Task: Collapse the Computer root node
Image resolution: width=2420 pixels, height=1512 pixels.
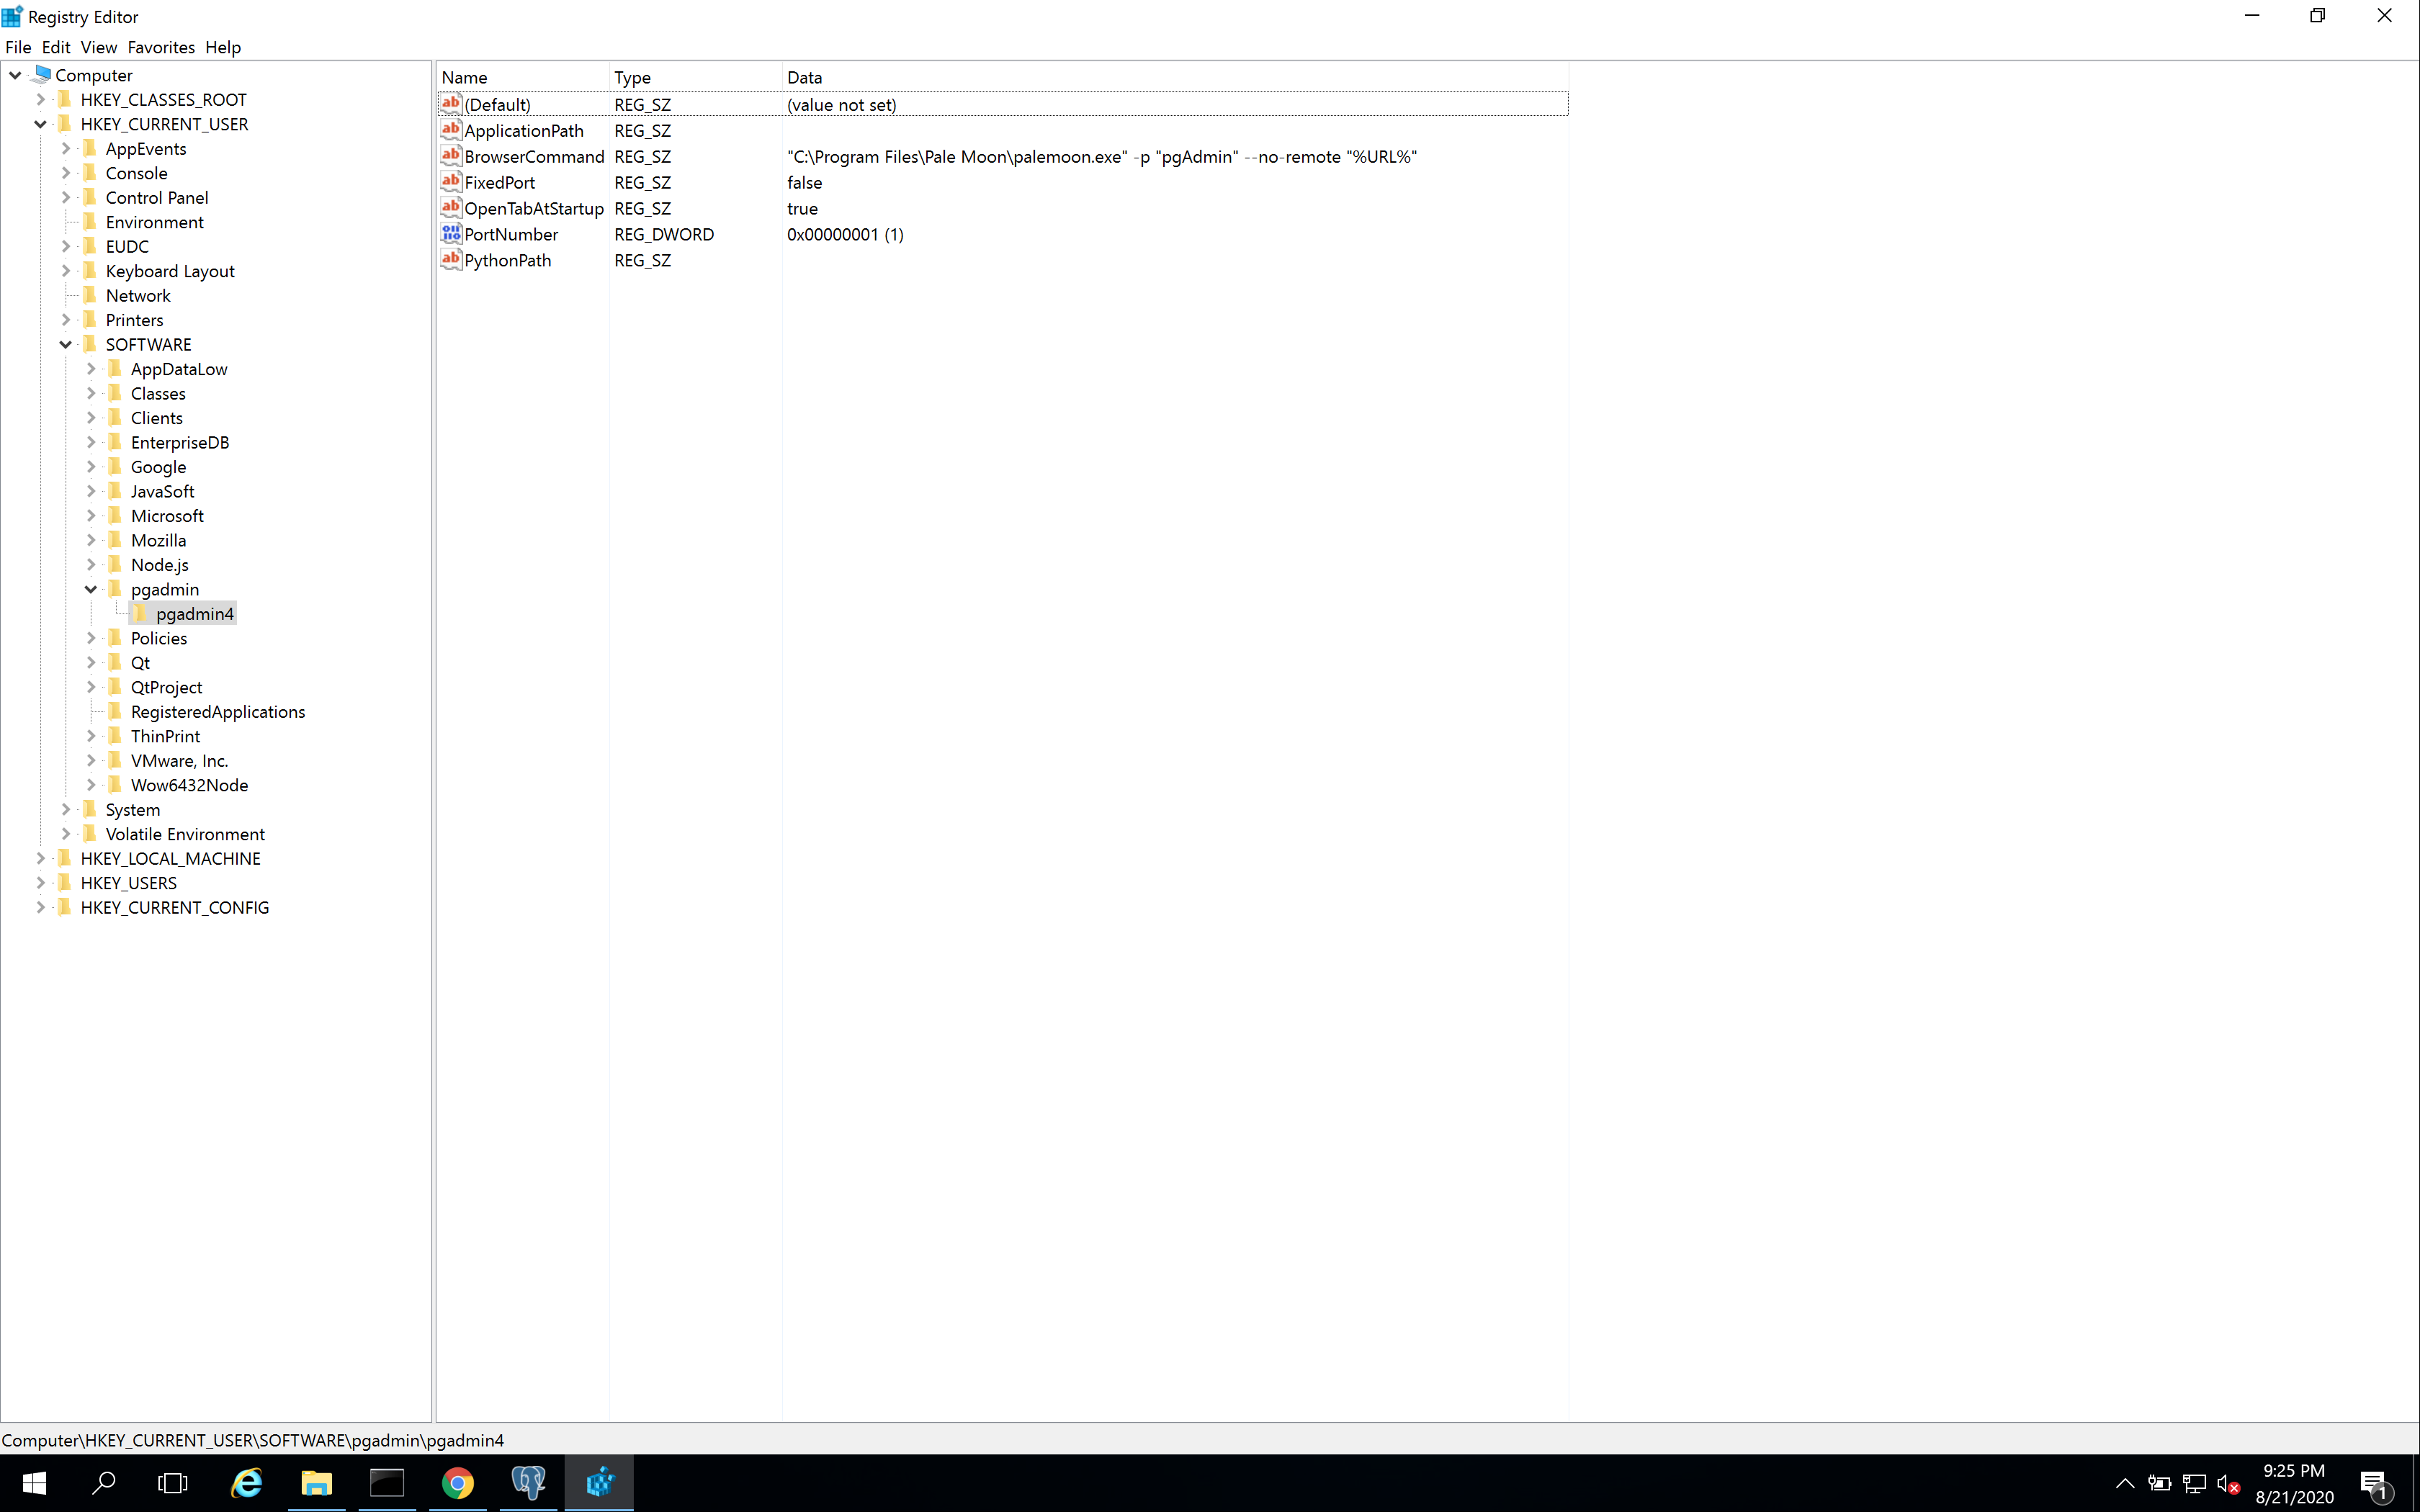Action: 16,75
